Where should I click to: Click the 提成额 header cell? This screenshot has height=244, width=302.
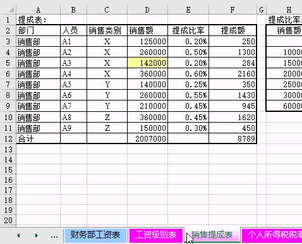click(233, 30)
